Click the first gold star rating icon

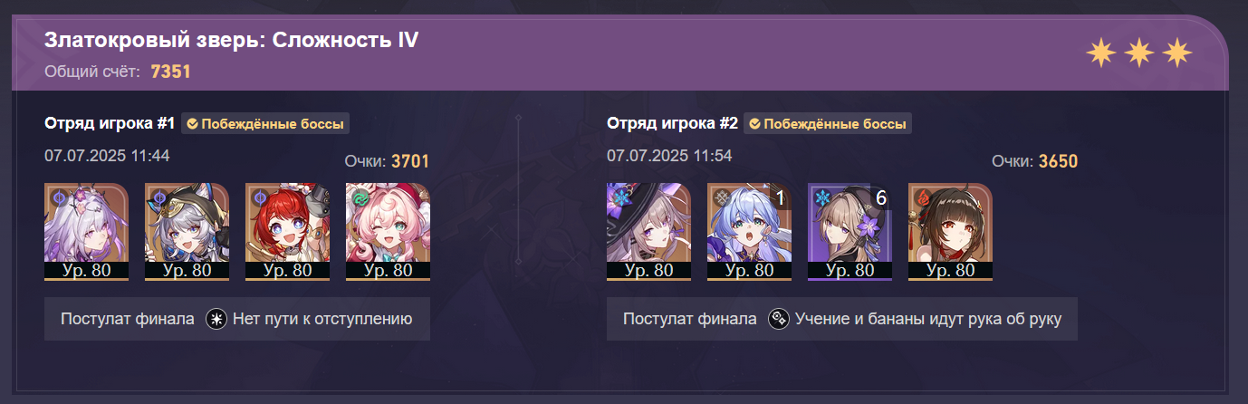click(x=1100, y=53)
